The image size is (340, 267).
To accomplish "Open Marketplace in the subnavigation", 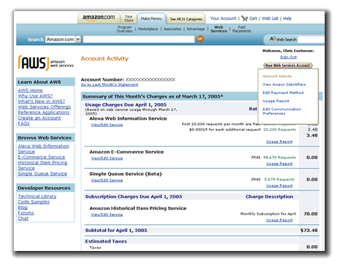I will click(x=148, y=29).
